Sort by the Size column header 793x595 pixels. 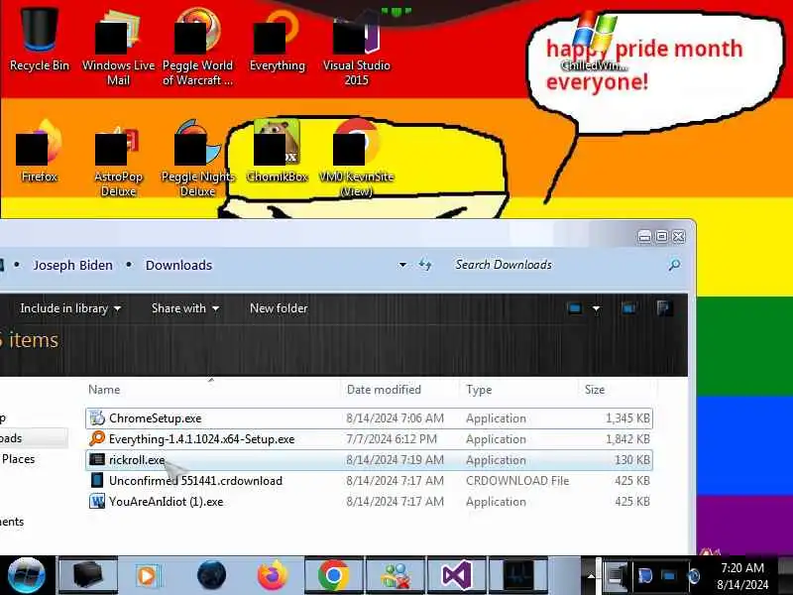(x=594, y=390)
